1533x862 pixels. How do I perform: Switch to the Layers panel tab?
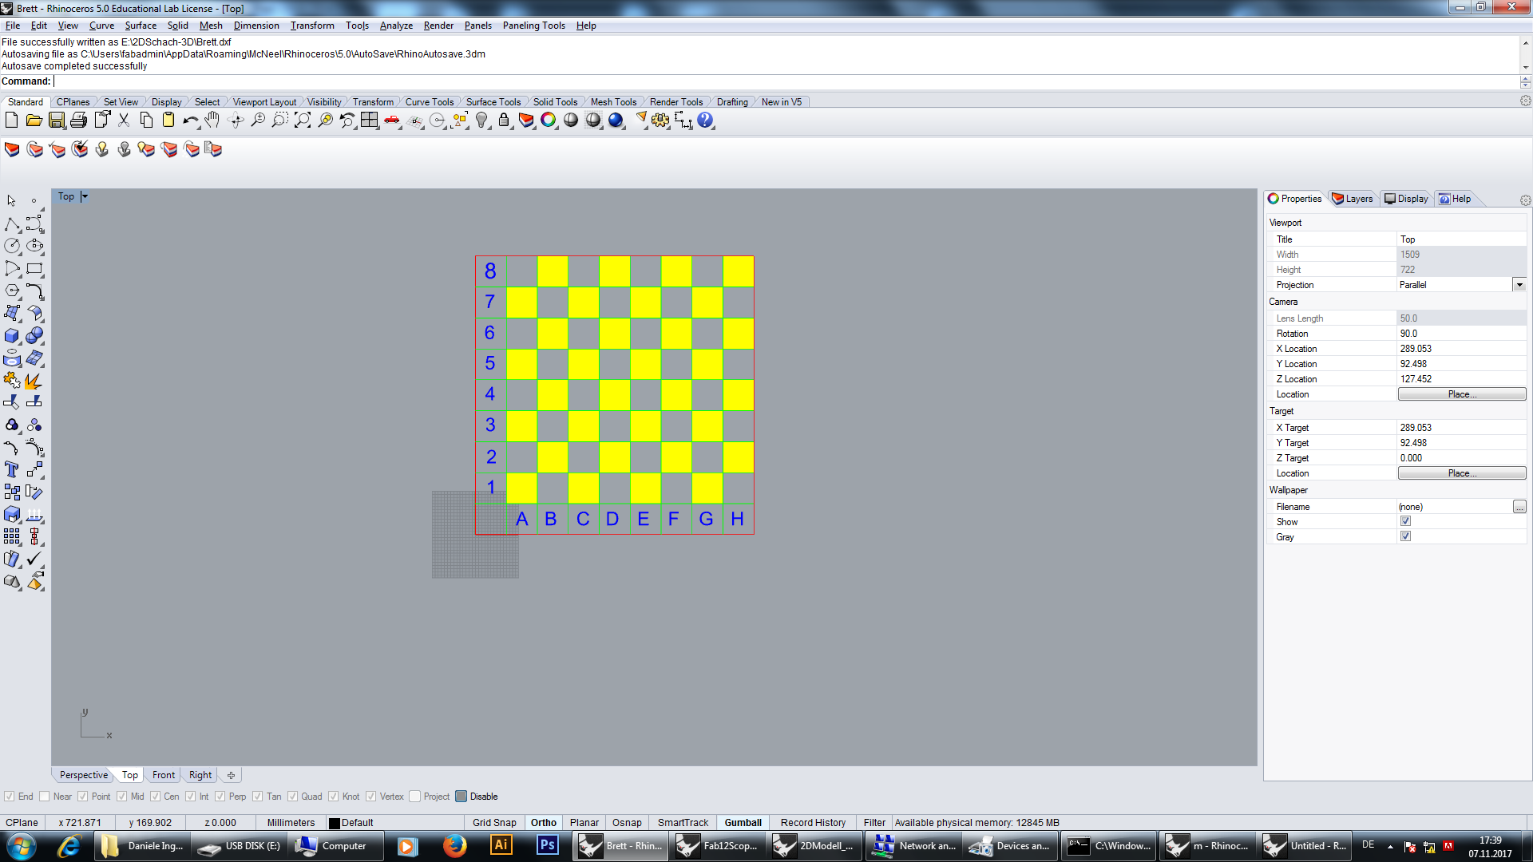1353,199
